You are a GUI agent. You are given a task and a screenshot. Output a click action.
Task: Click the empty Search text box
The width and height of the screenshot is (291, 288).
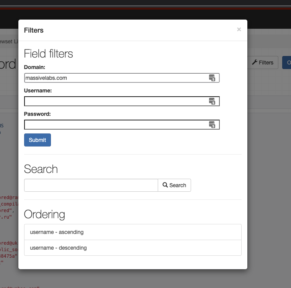[x=91, y=185]
